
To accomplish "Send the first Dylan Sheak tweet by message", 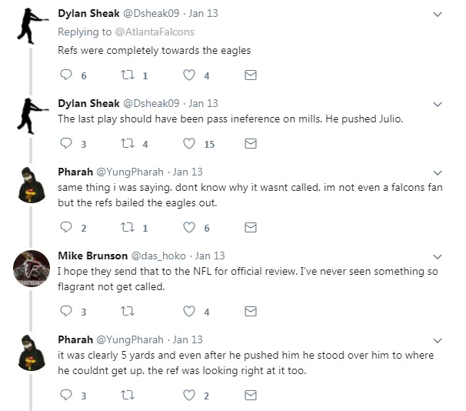I will (x=250, y=75).
